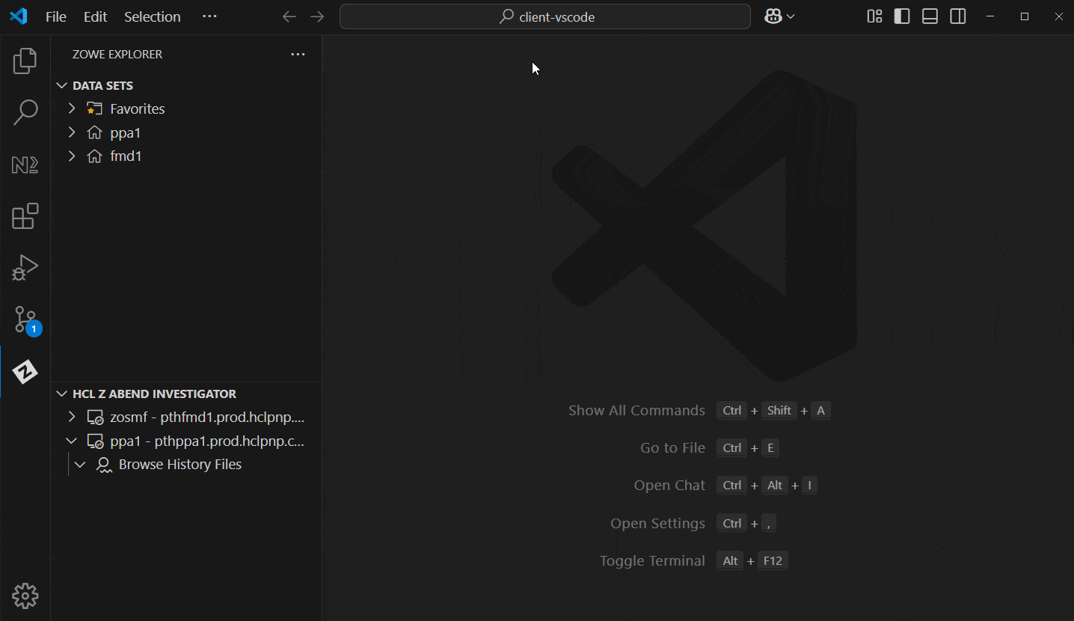
Task: Expand the fmd1 data set profile
Action: (x=72, y=156)
